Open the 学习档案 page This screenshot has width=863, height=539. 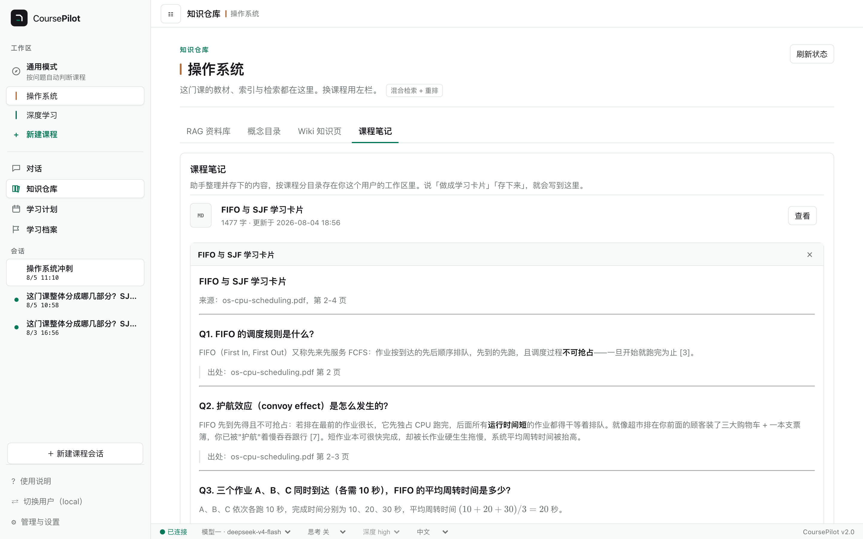pos(75,229)
